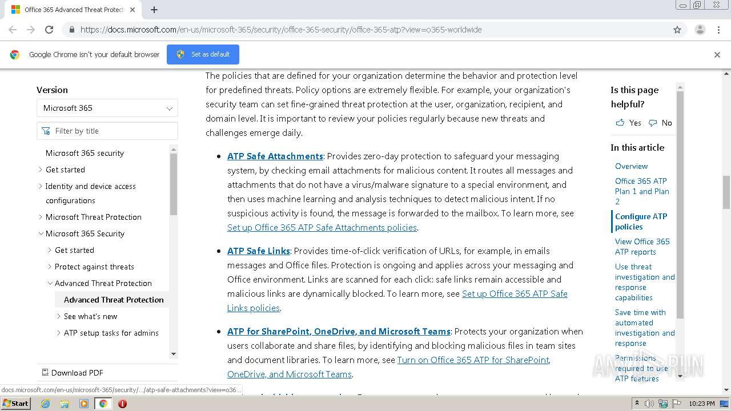Open the Microsoft 365 version dropdown
Image resolution: width=731 pixels, height=411 pixels.
[107, 108]
